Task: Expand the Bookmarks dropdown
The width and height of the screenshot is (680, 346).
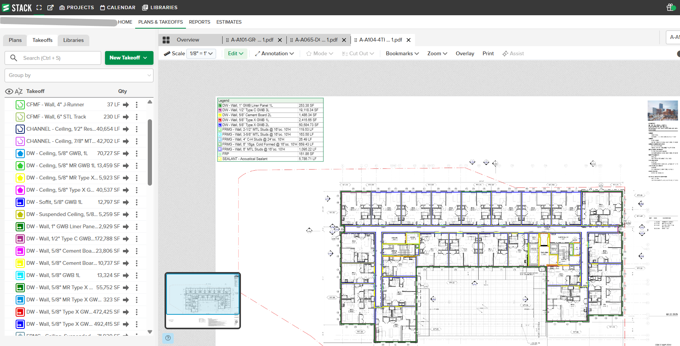Action: (x=402, y=54)
